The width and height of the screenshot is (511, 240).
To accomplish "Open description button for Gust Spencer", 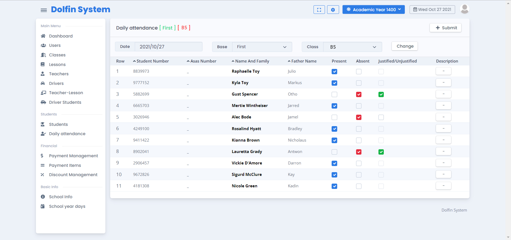I will tap(443, 94).
